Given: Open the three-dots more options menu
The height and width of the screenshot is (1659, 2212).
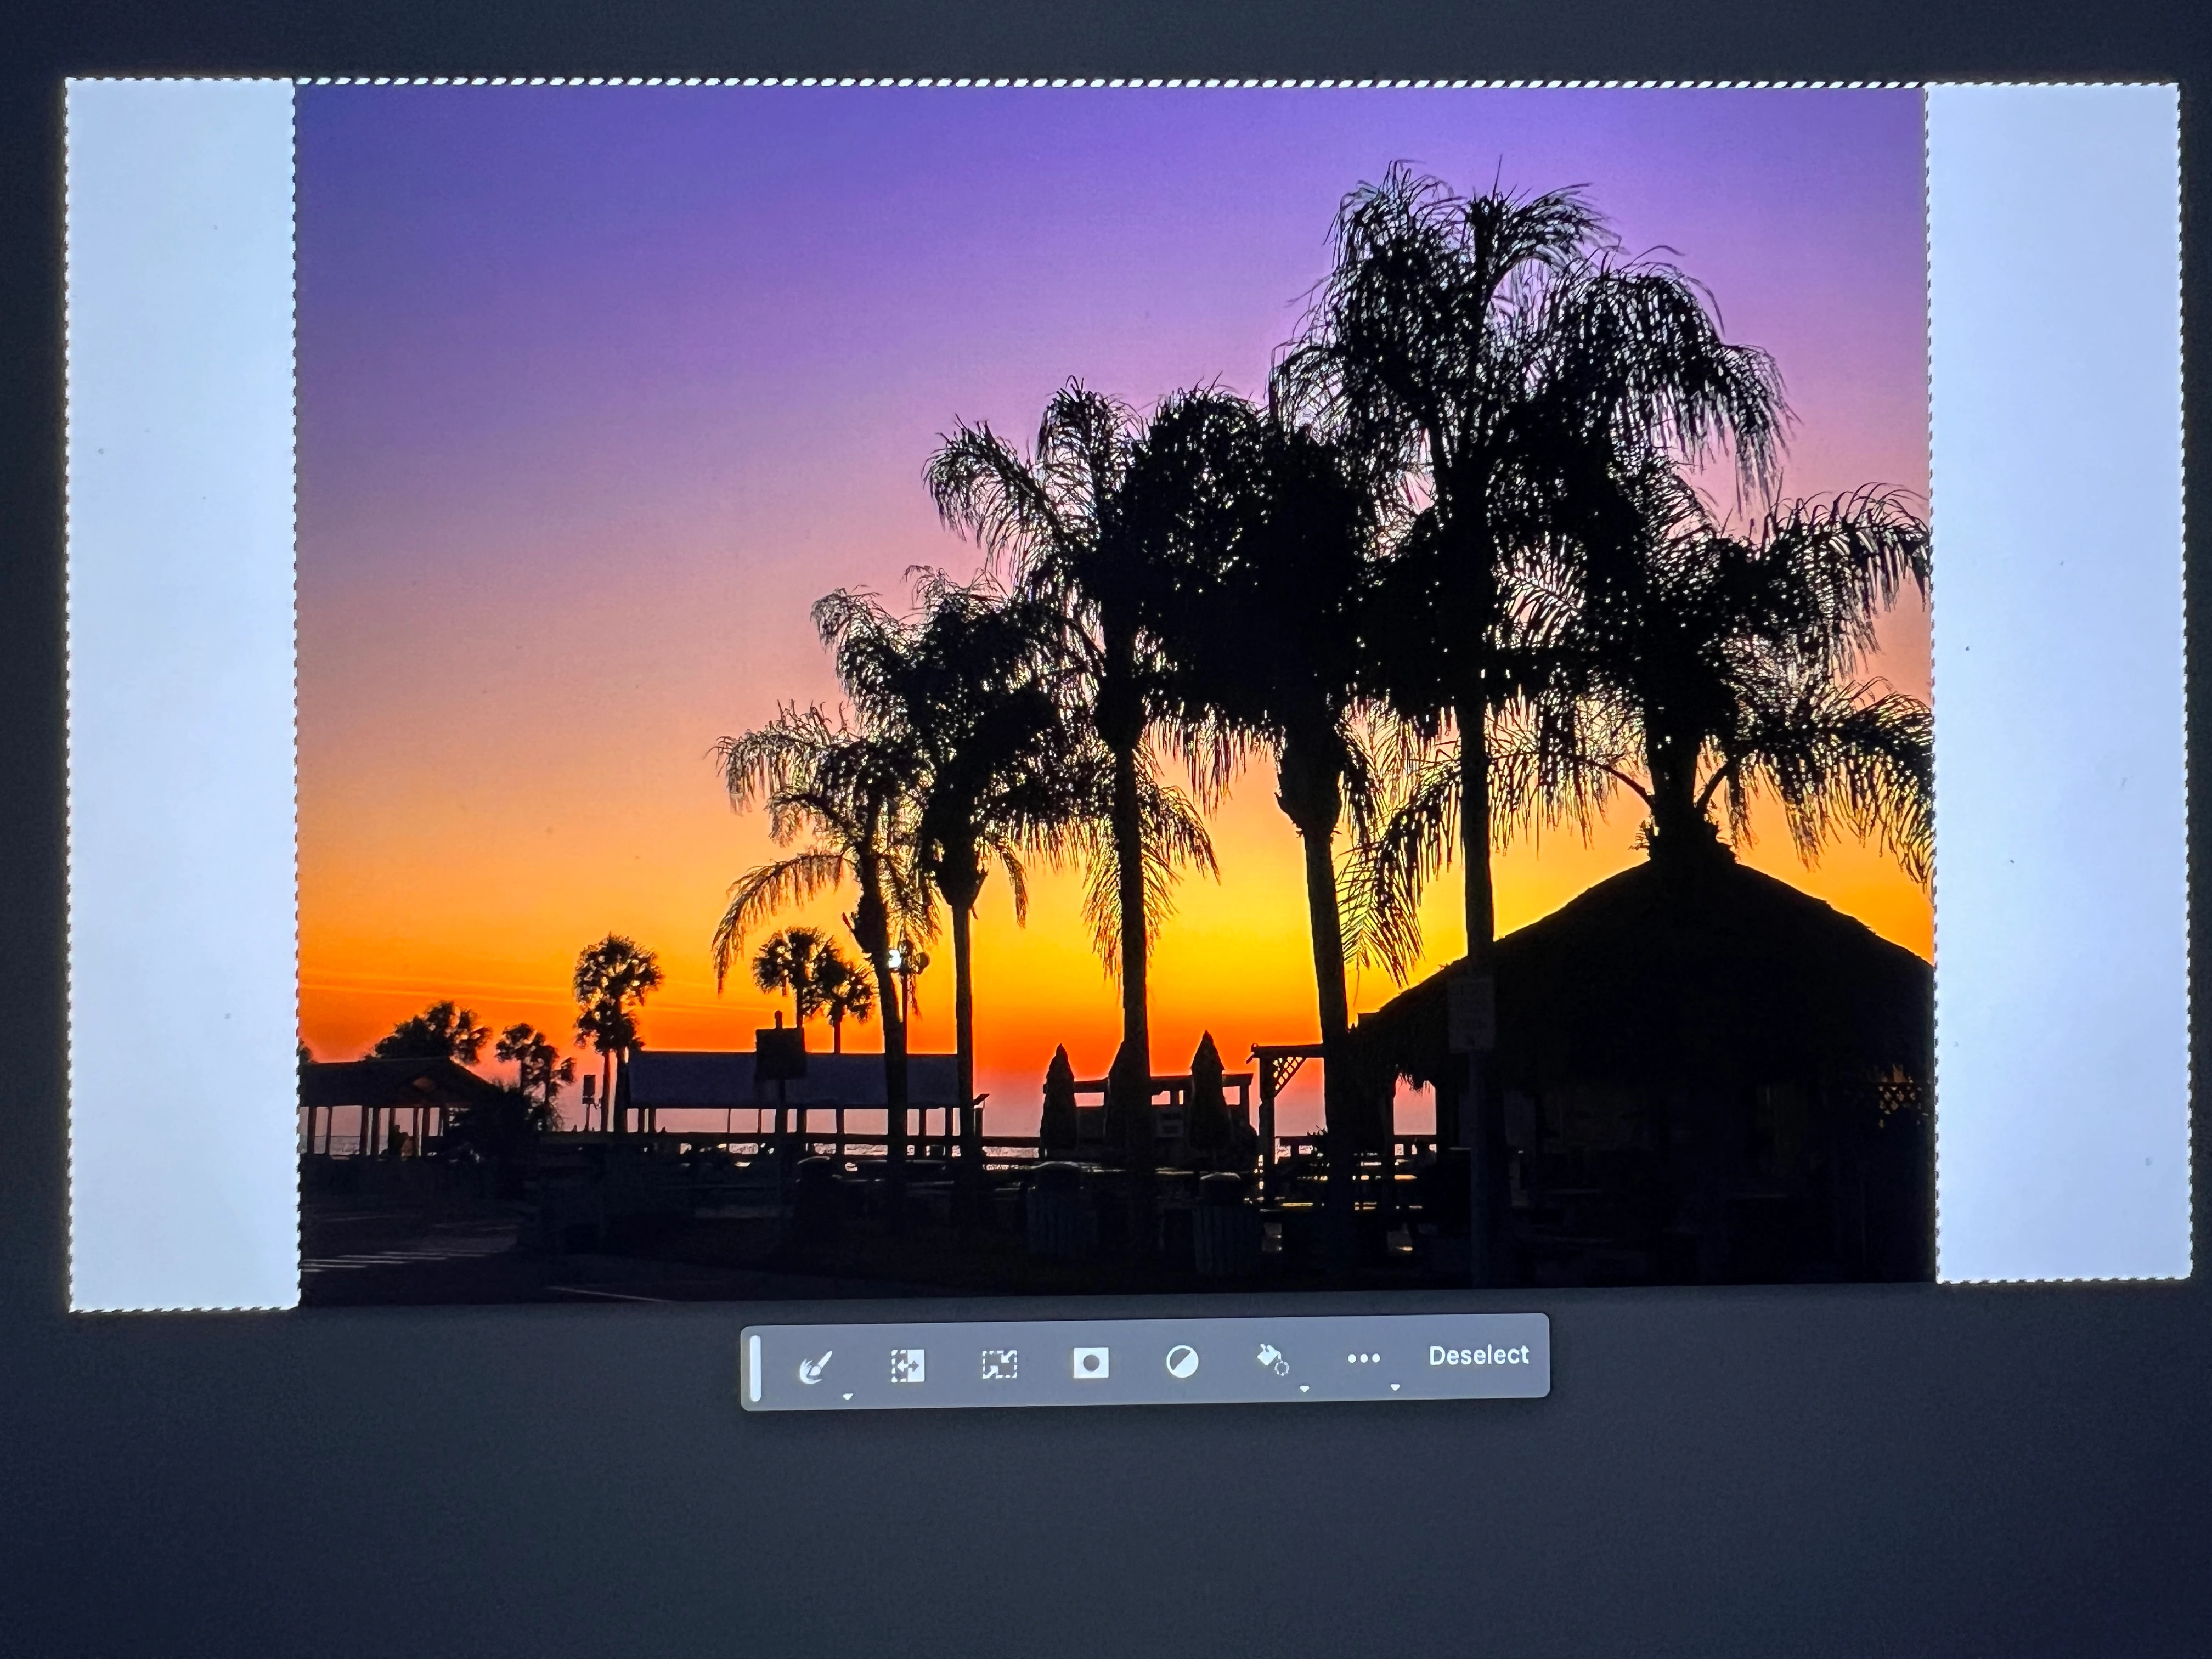Looking at the screenshot, I should coord(1363,1358).
